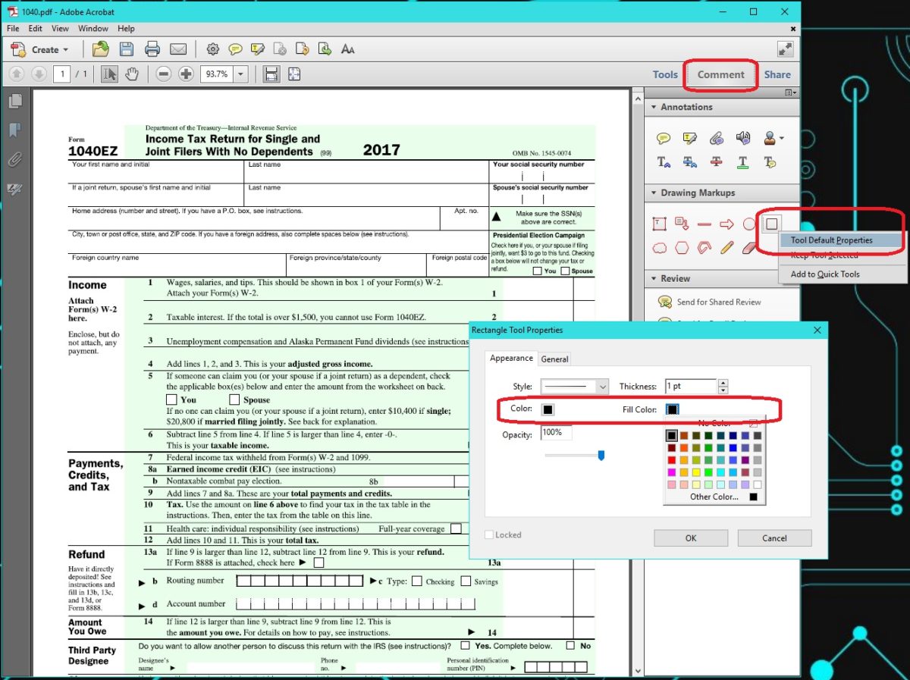
Task: Select the Sticky Note tool
Action: click(x=664, y=137)
